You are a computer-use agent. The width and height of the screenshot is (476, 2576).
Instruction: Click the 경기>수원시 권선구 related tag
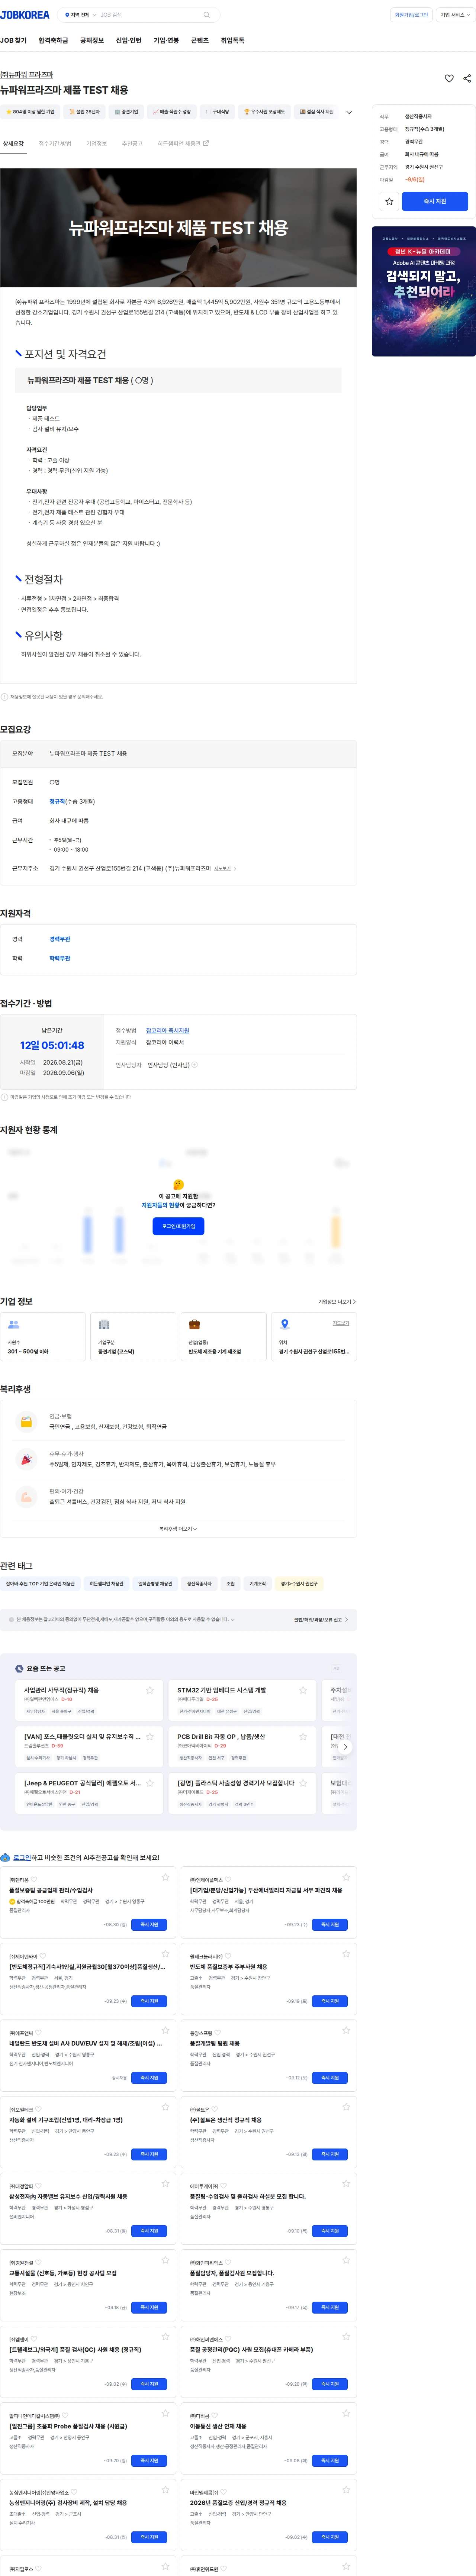[x=299, y=1583]
